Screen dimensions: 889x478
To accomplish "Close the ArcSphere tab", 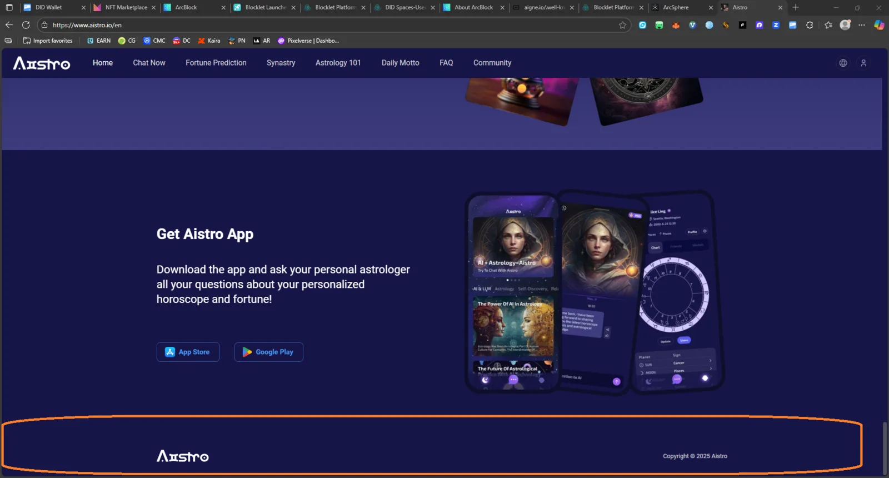I will (711, 7).
